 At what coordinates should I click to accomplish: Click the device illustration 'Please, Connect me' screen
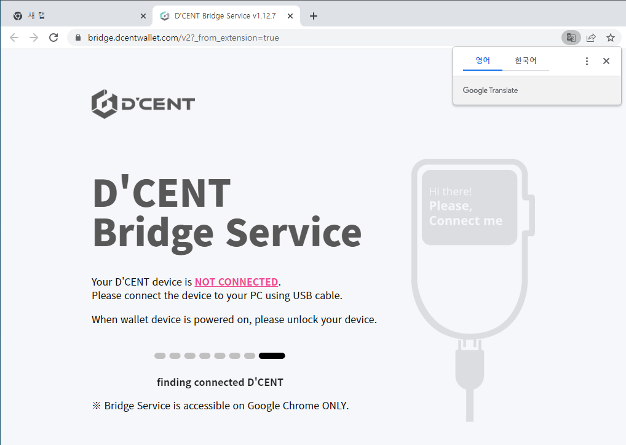tap(470, 207)
